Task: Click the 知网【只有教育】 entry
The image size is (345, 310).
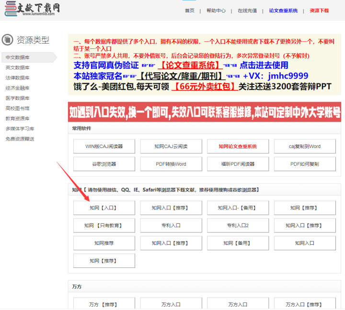Action: (104, 225)
